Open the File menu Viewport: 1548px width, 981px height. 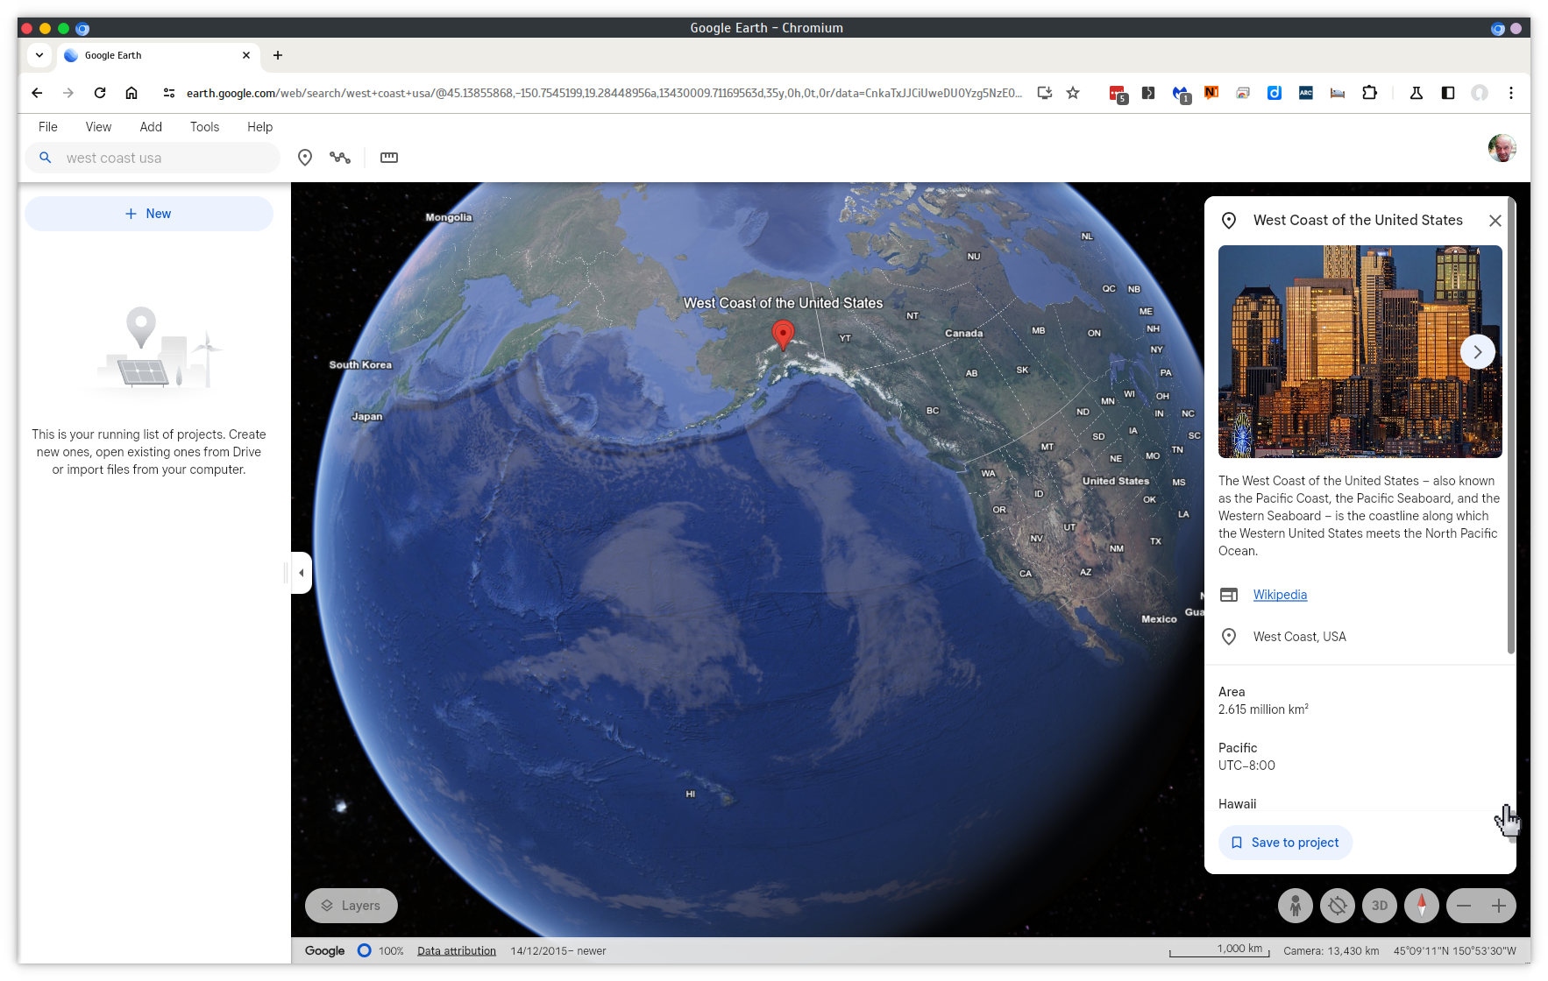[x=48, y=127]
